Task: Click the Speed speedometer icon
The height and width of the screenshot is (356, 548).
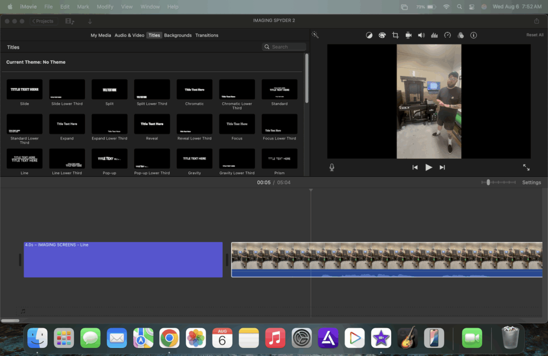Action: pyautogui.click(x=447, y=35)
